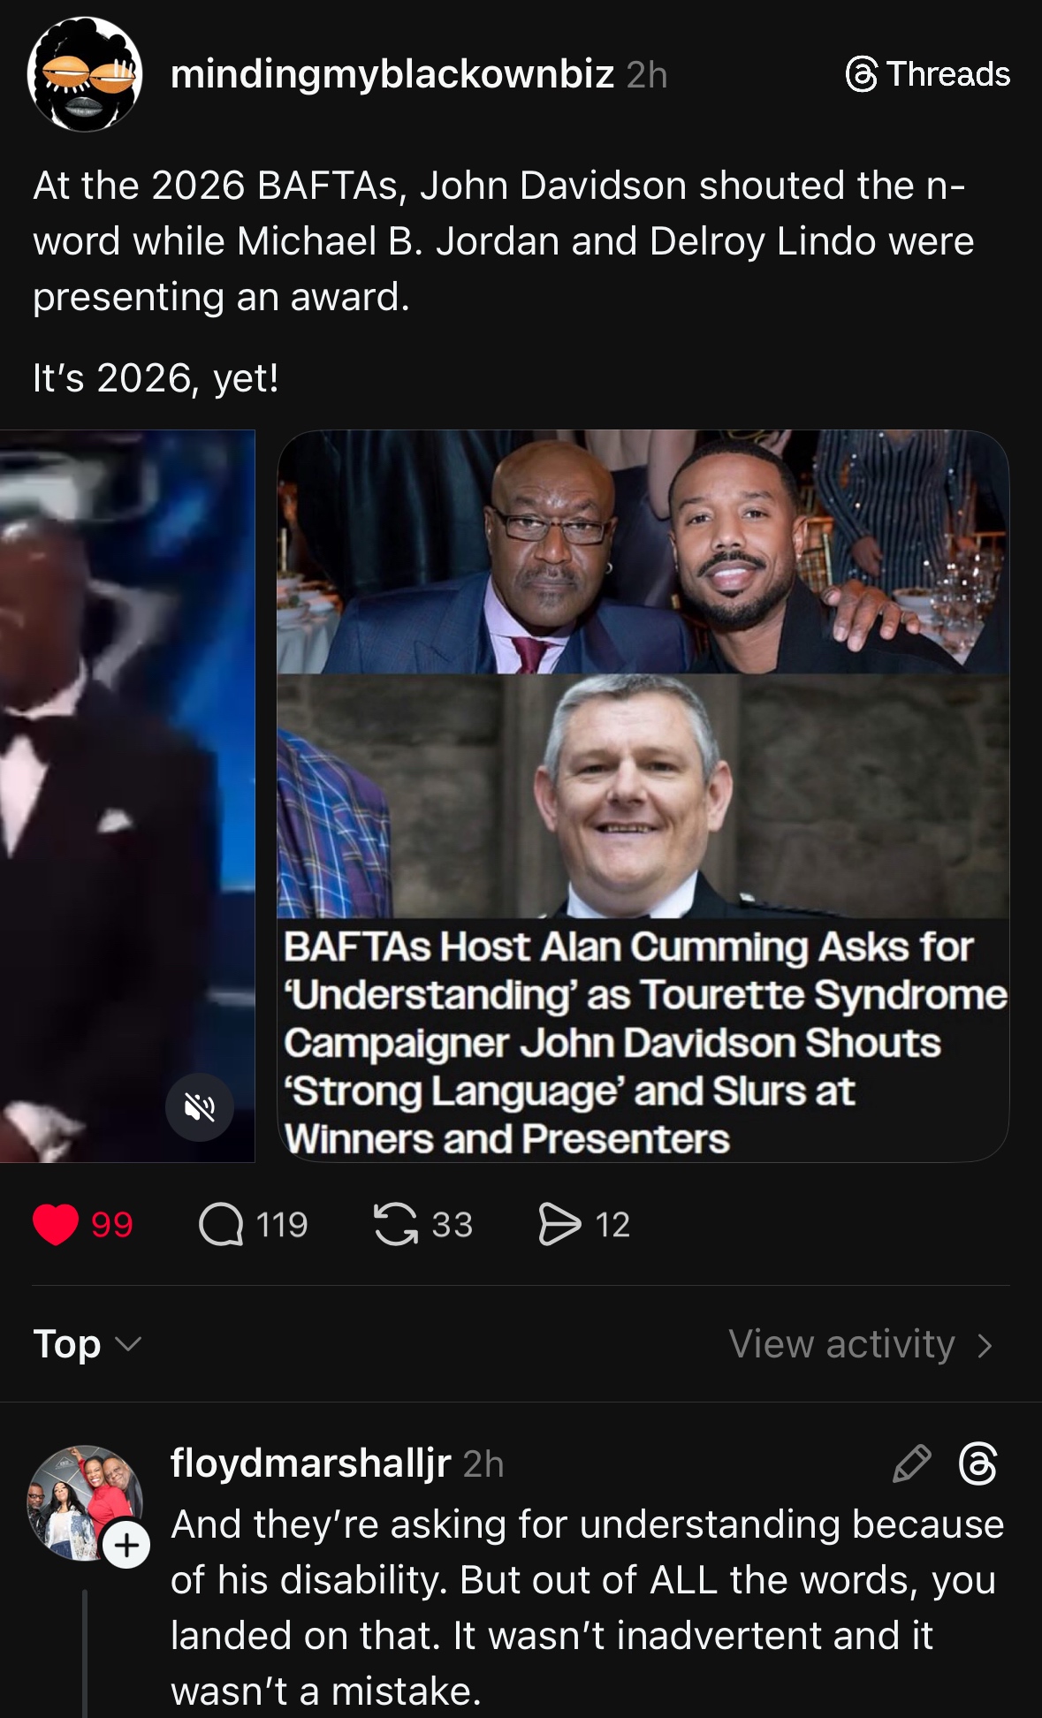Tap the 99 likes count

pos(112,1225)
